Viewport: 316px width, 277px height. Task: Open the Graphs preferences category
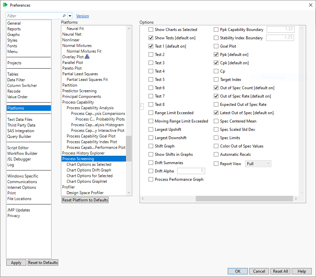coord(14,35)
